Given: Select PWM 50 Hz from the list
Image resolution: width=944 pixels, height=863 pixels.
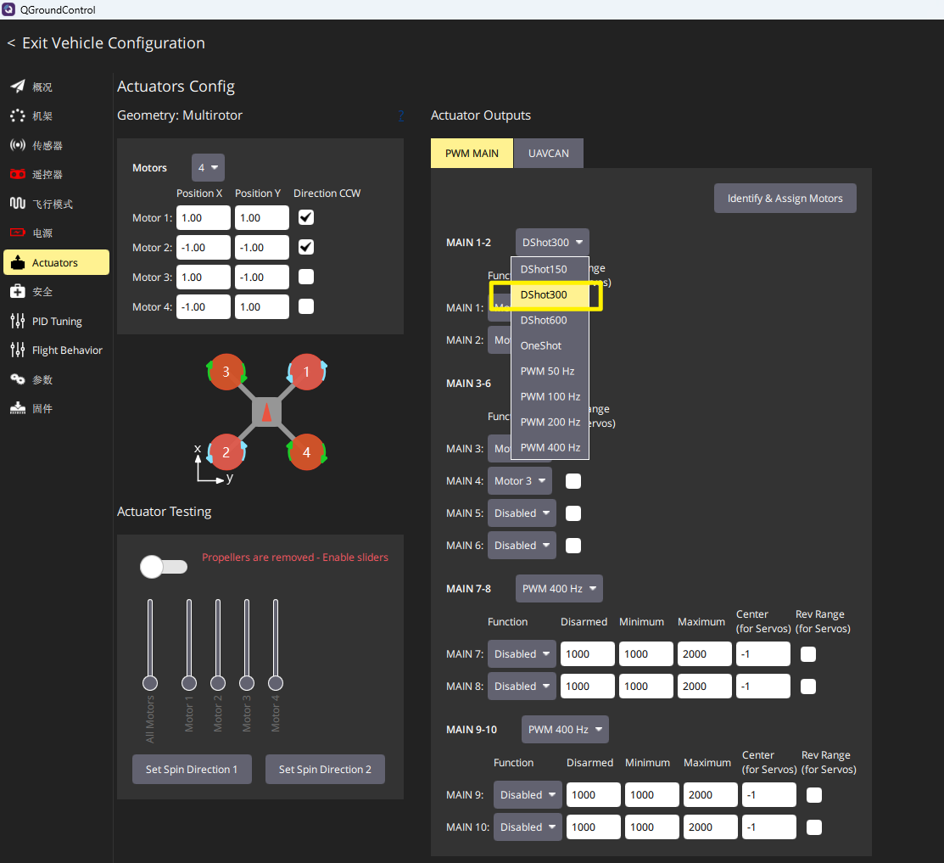Looking at the screenshot, I should point(550,371).
